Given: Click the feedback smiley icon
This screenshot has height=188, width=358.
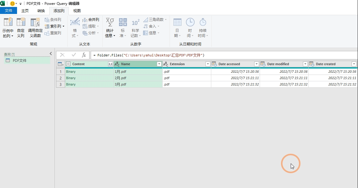Looking at the screenshot, I should (12, 3).
